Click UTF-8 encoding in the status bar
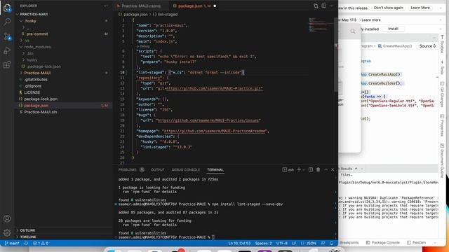The image size is (449, 252). click(281, 243)
